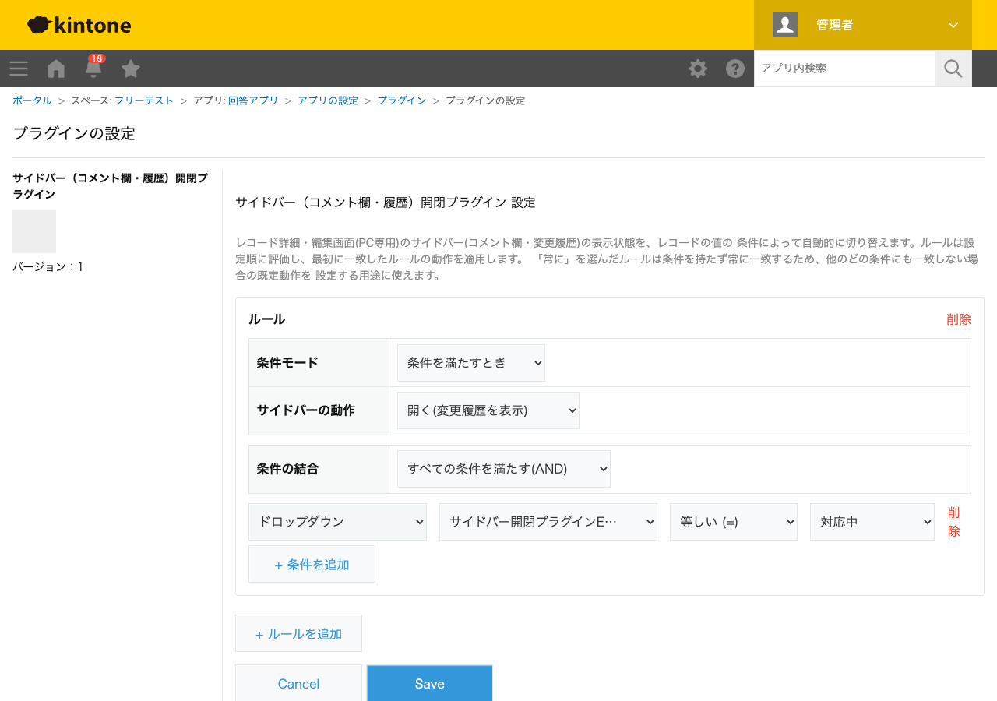Click the 条件モード label cell
This screenshot has height=701, width=997.
tap(319, 363)
